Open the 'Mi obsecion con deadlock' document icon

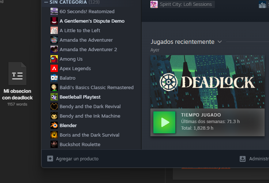coord(17,74)
